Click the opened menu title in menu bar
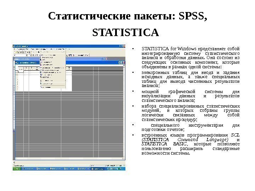This screenshot has height=191, width=255. click(x=44, y=49)
